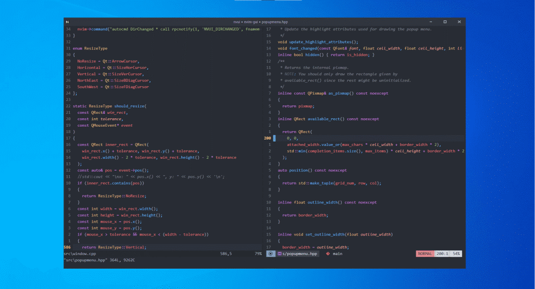The image size is (535, 289).
Task: Click 'const int mouse_y = pos.y();' line
Action: 109,228
